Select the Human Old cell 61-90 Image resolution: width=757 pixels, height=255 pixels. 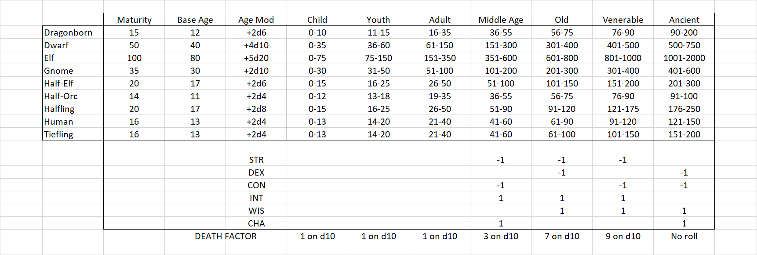click(562, 122)
